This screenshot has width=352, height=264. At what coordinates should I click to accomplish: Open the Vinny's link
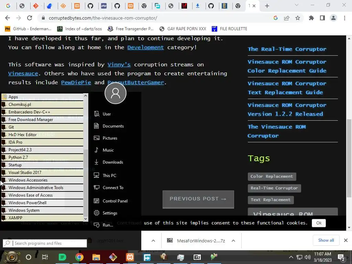(119, 65)
